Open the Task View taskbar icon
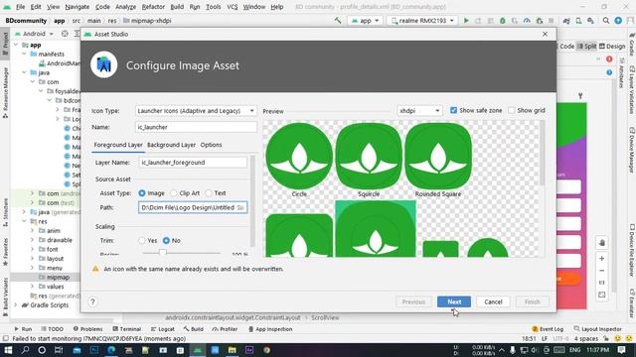 pos(59,350)
